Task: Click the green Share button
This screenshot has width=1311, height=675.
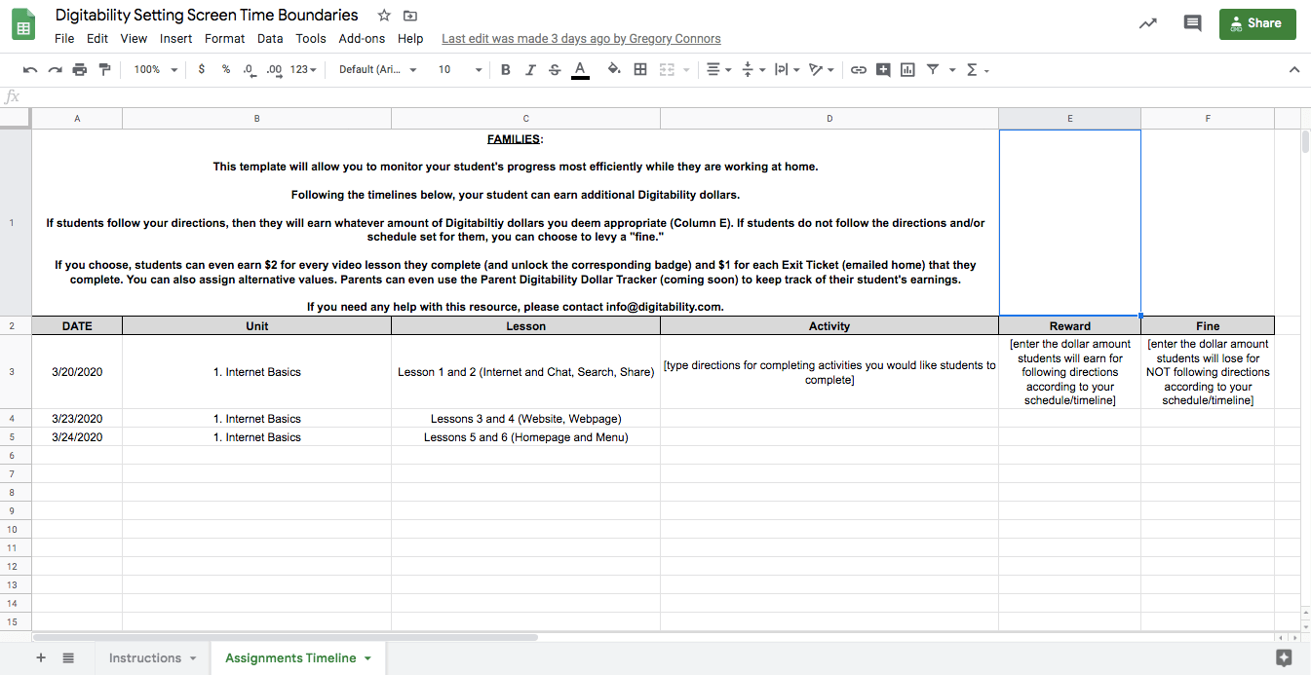Action: tap(1257, 23)
